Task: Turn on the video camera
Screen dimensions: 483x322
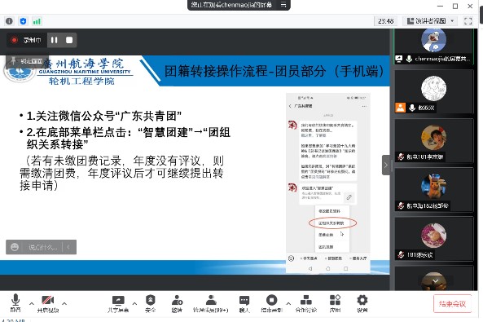Action: pyautogui.click(x=48, y=303)
